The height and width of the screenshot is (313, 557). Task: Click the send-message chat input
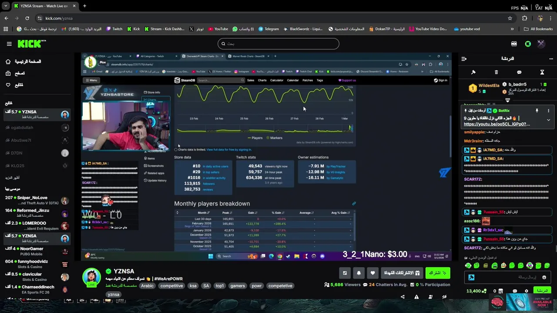pos(507,277)
